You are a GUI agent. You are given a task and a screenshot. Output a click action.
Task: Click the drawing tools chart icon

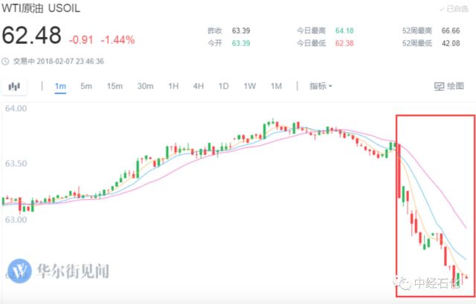click(x=440, y=86)
